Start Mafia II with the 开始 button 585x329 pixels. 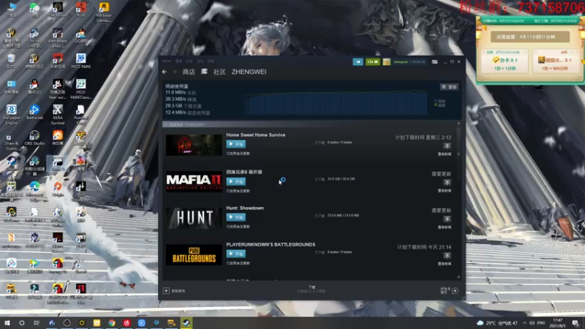pyautogui.click(x=235, y=181)
